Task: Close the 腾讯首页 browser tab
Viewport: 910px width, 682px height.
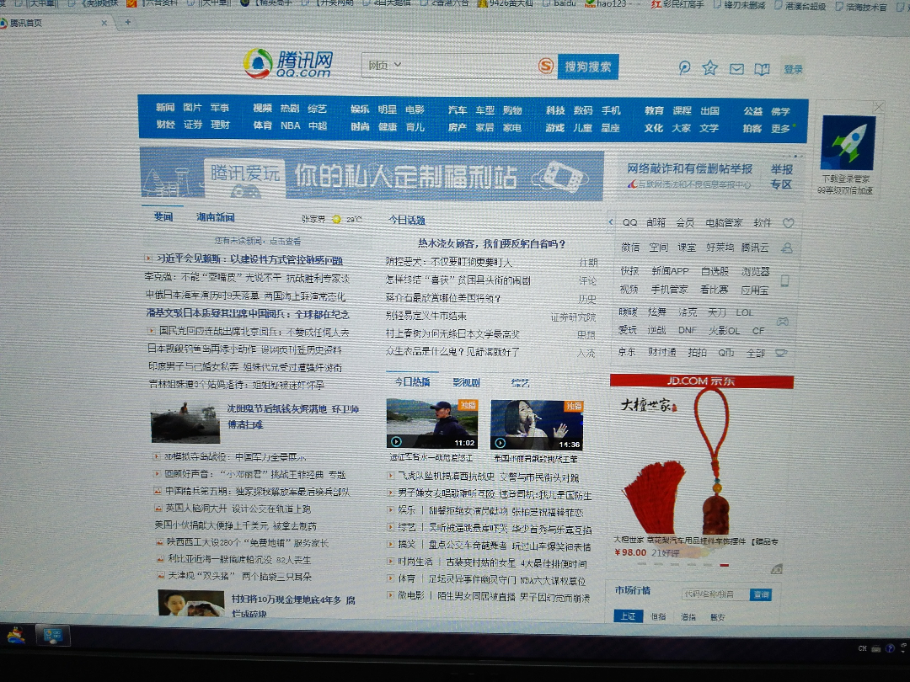Action: tap(104, 24)
